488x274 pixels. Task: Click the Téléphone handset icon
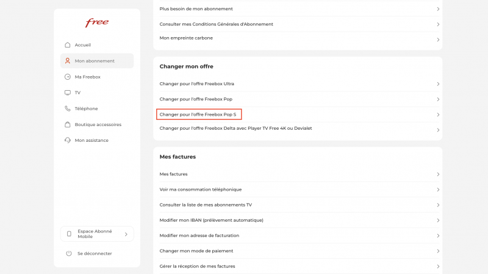tap(68, 108)
